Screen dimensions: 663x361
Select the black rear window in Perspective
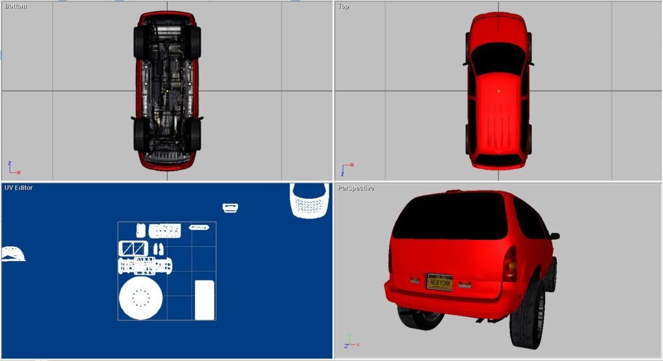point(450,216)
